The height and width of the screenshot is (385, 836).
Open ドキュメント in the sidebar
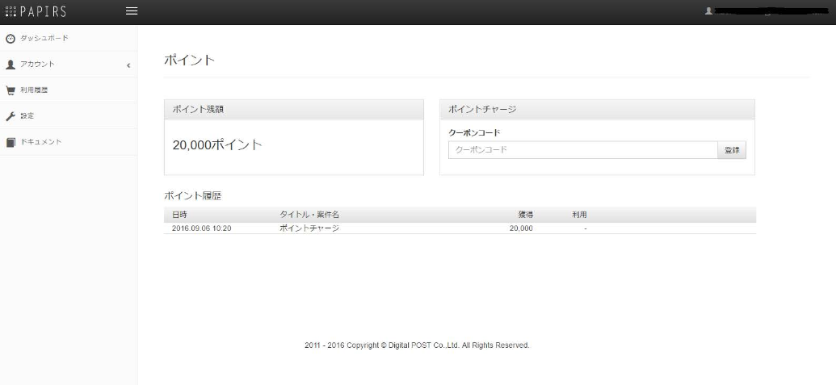(x=40, y=142)
